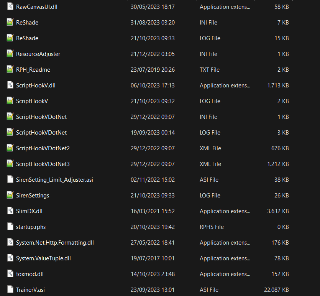Select the System.Net.Http.Formatting.dll file name
Image resolution: width=320 pixels, height=296 pixels.
tap(55, 243)
